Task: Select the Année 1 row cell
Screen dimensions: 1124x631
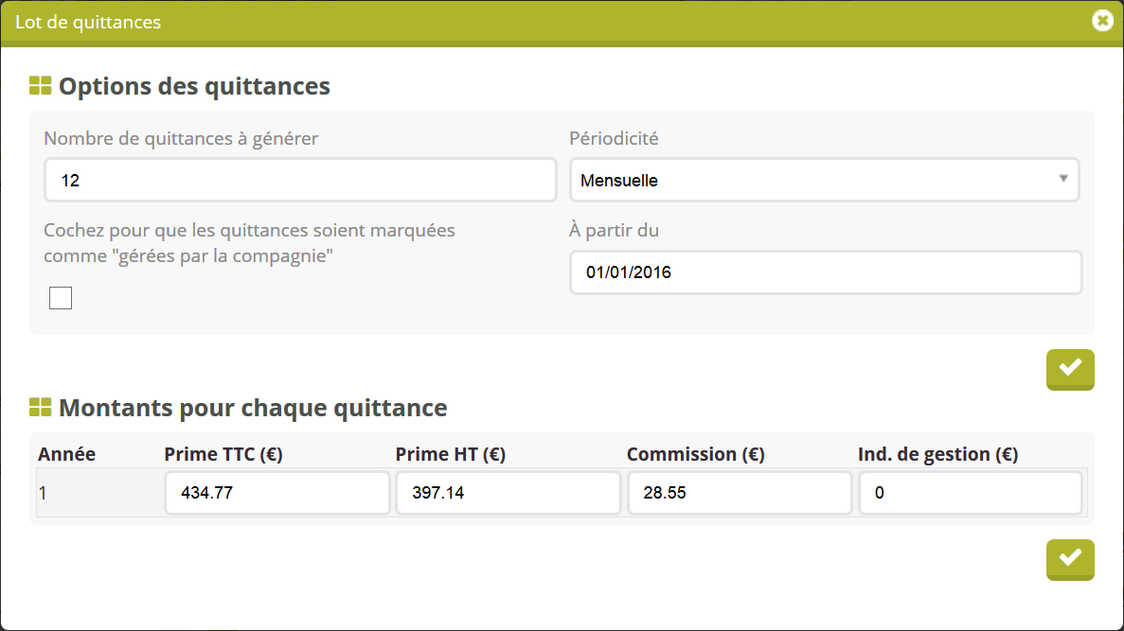Action: (95, 493)
